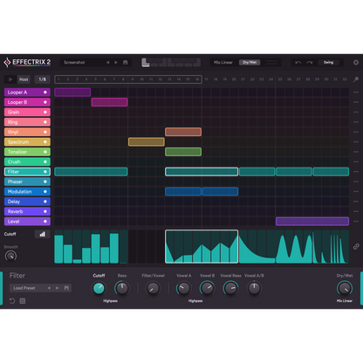Image resolution: width=363 pixels, height=363 pixels.
Task: Click the Dry/Wet button in top bar
Action: [x=250, y=62]
